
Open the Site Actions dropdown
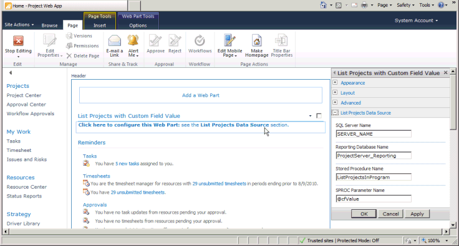(x=19, y=24)
